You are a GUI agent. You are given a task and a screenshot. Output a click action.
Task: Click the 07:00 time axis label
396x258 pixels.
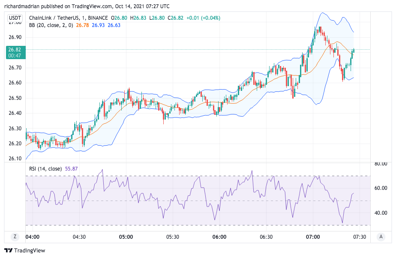tap(313, 237)
